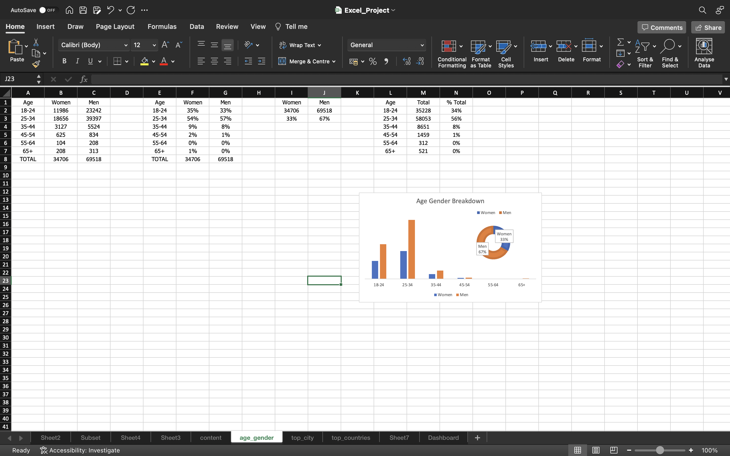Click the Copy icon
Image resolution: width=730 pixels, height=456 pixels.
click(x=36, y=53)
